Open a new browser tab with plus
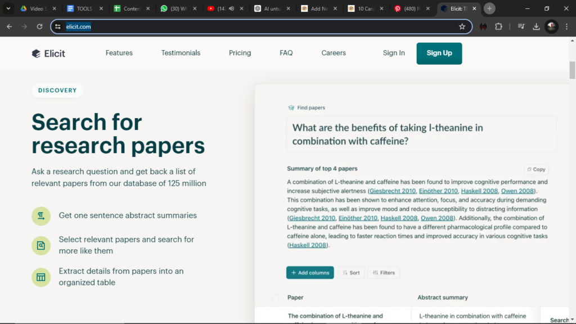Image resolution: width=576 pixels, height=324 pixels. (x=489, y=8)
